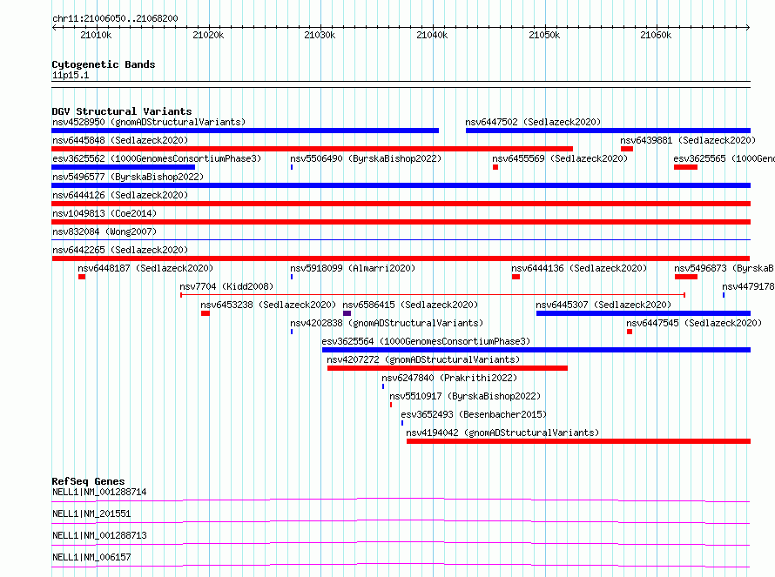Open the nsv4194042 gnomAD label
This screenshot has width=775, height=577.
click(502, 433)
